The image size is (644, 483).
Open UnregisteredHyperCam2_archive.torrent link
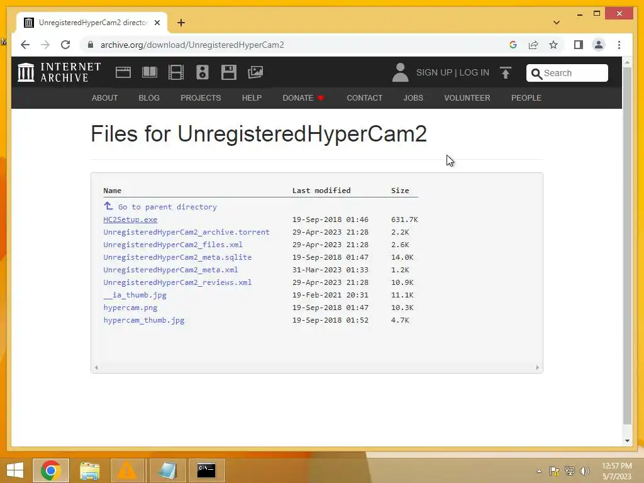[x=186, y=232]
